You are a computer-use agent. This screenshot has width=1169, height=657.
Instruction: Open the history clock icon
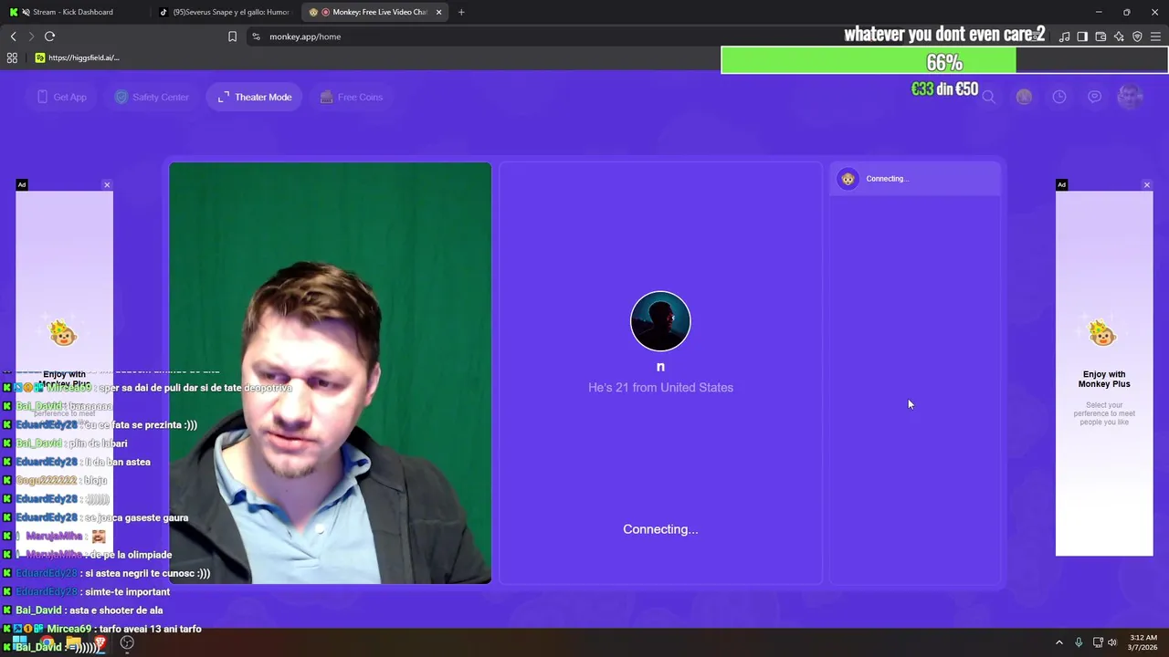click(1059, 97)
